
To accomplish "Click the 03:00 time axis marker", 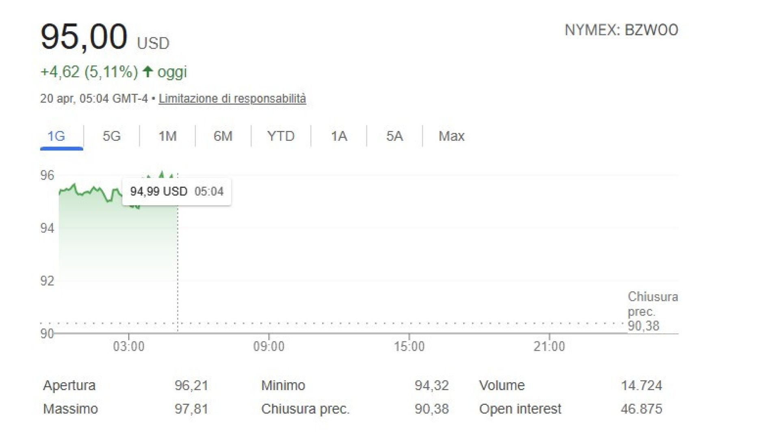I will [129, 346].
